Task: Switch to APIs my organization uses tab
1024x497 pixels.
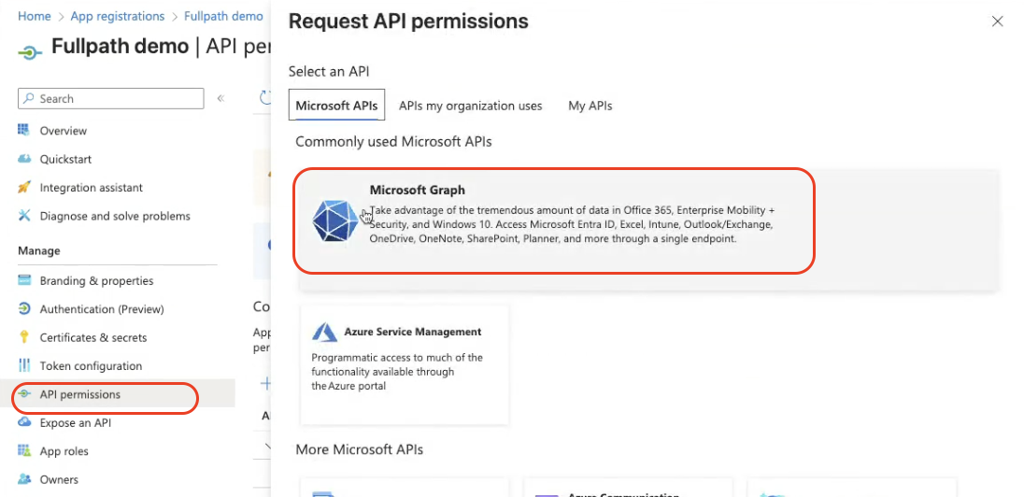Action: (x=470, y=106)
